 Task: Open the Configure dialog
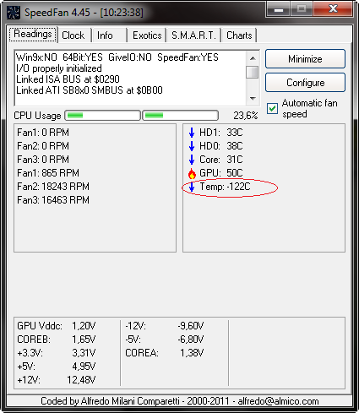[305, 83]
